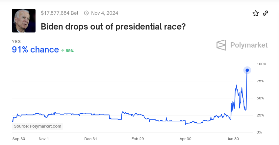Click the copy link chain icon
The height and width of the screenshot is (145, 279).
click(x=266, y=13)
